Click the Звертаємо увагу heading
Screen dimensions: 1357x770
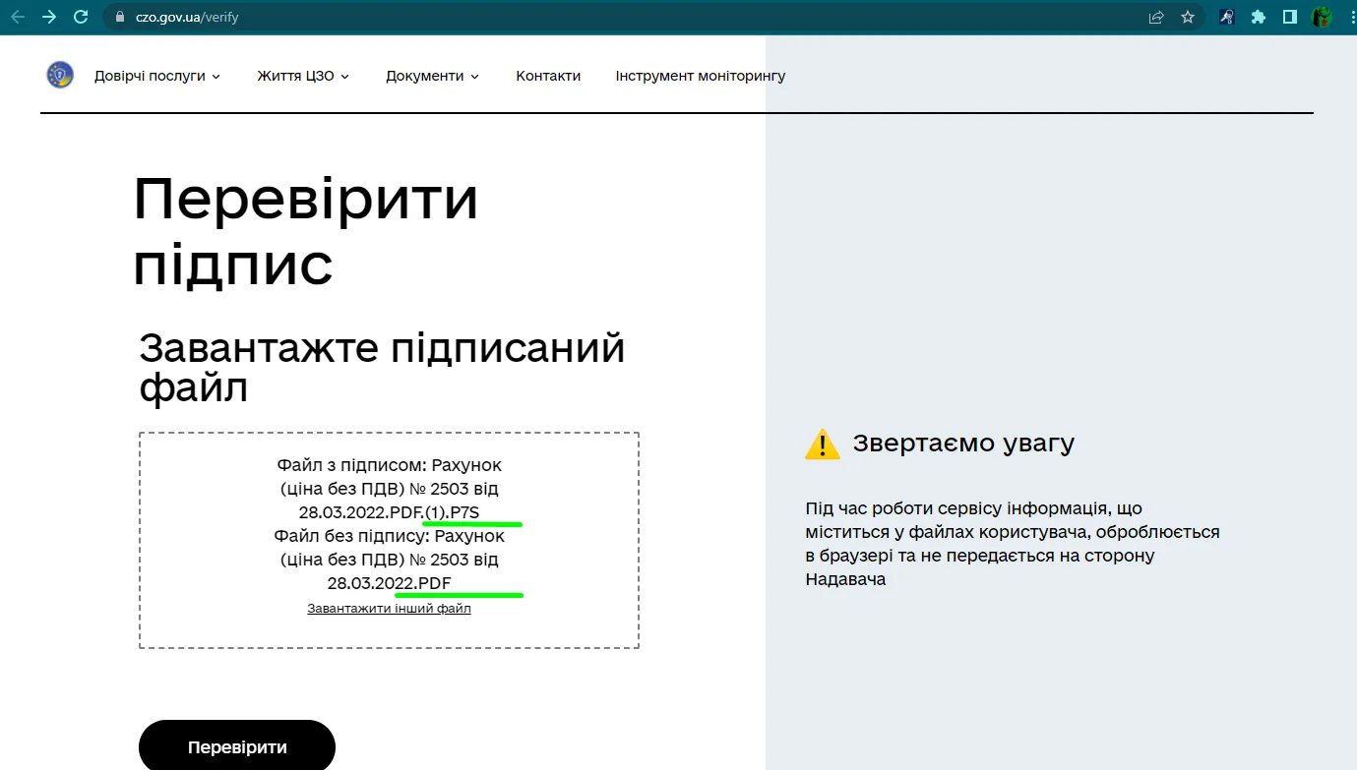963,444
